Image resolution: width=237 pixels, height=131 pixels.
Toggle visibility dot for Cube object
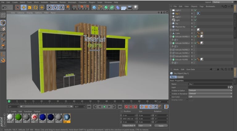pyautogui.click(x=192, y=33)
